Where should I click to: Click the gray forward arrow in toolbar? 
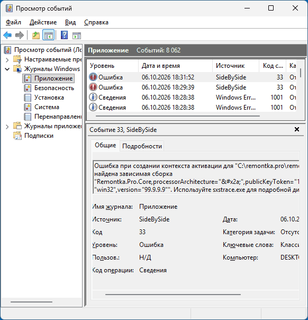coord(20,35)
